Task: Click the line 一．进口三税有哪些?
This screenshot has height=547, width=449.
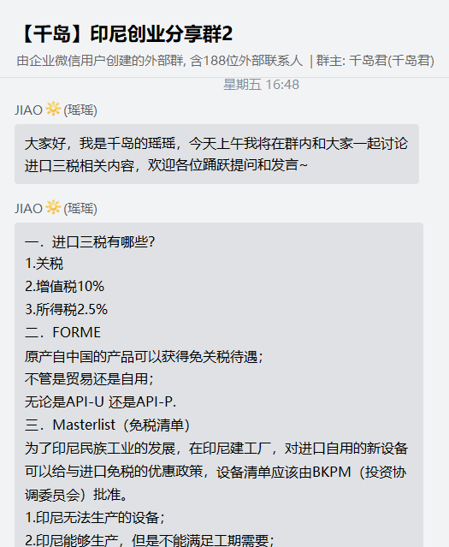Action: [x=90, y=241]
